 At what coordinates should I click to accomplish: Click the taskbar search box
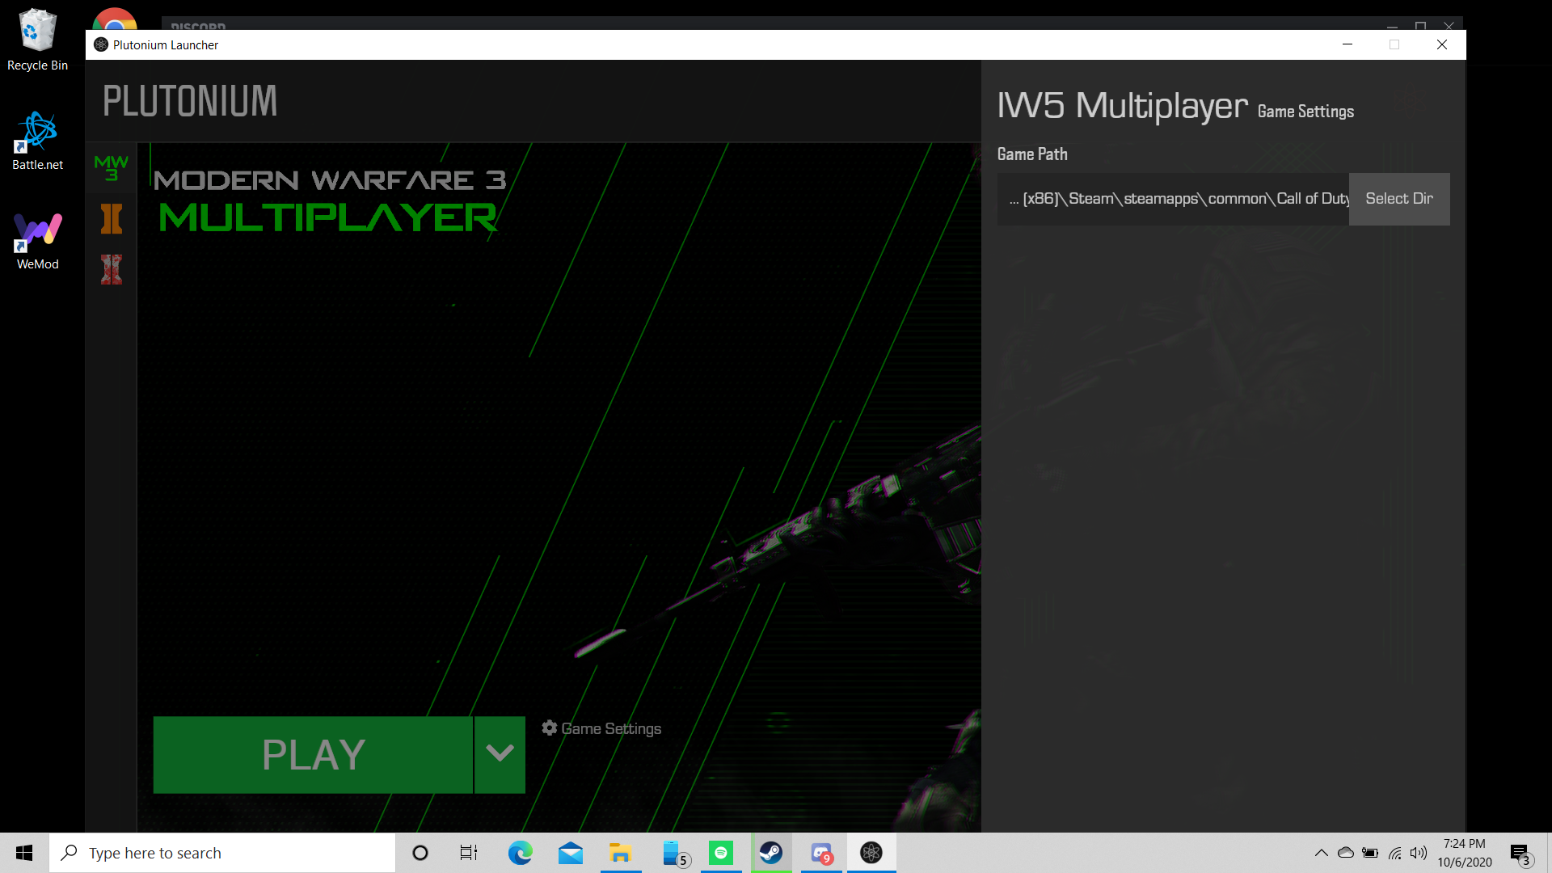point(222,853)
